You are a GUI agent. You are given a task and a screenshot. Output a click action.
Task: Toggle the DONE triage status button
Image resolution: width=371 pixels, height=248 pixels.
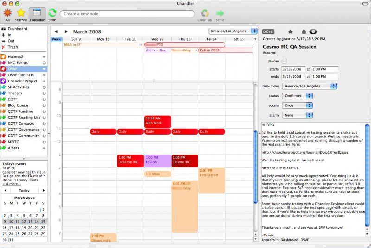tap(268, 31)
